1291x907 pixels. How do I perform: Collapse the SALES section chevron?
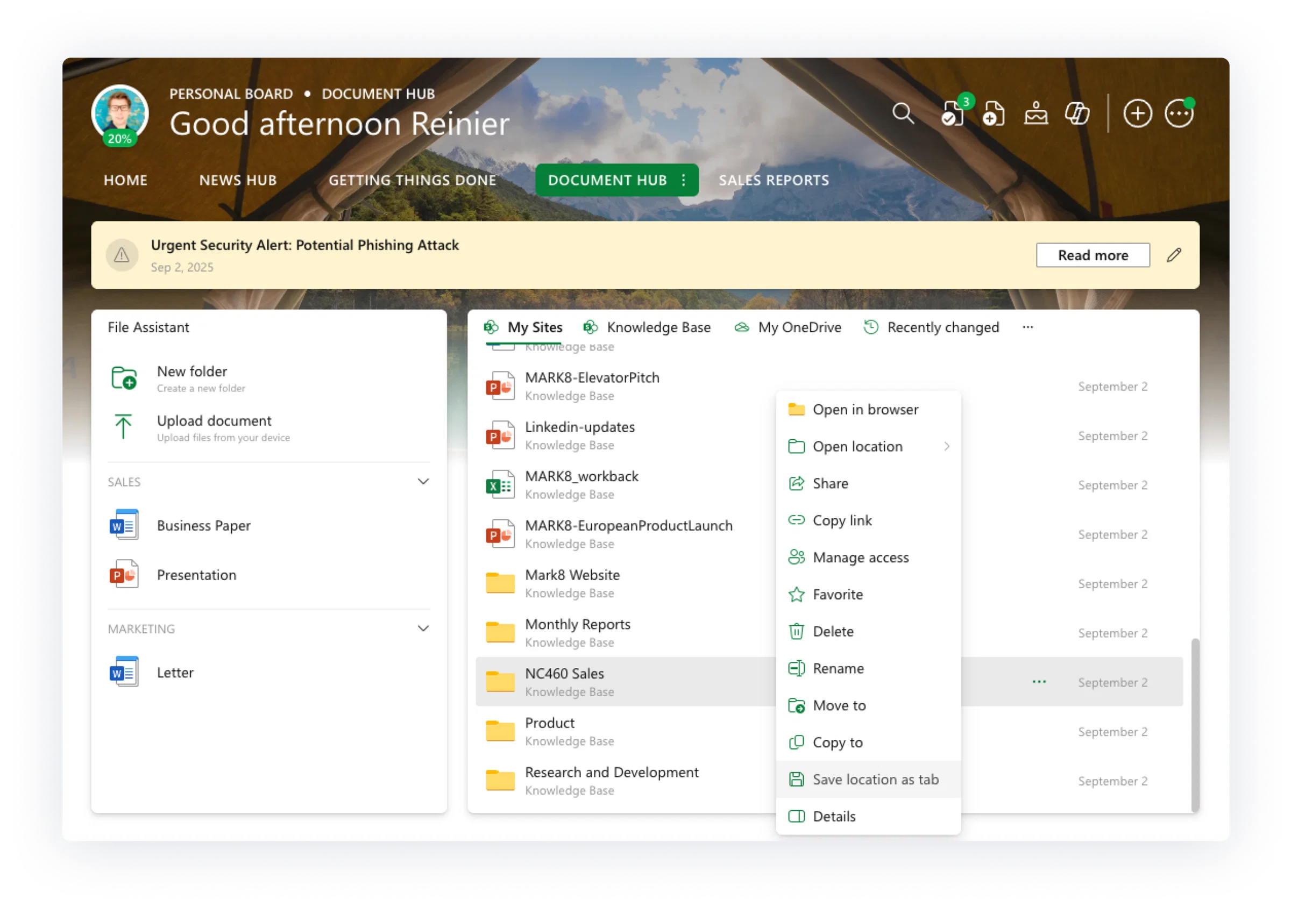pyautogui.click(x=423, y=482)
